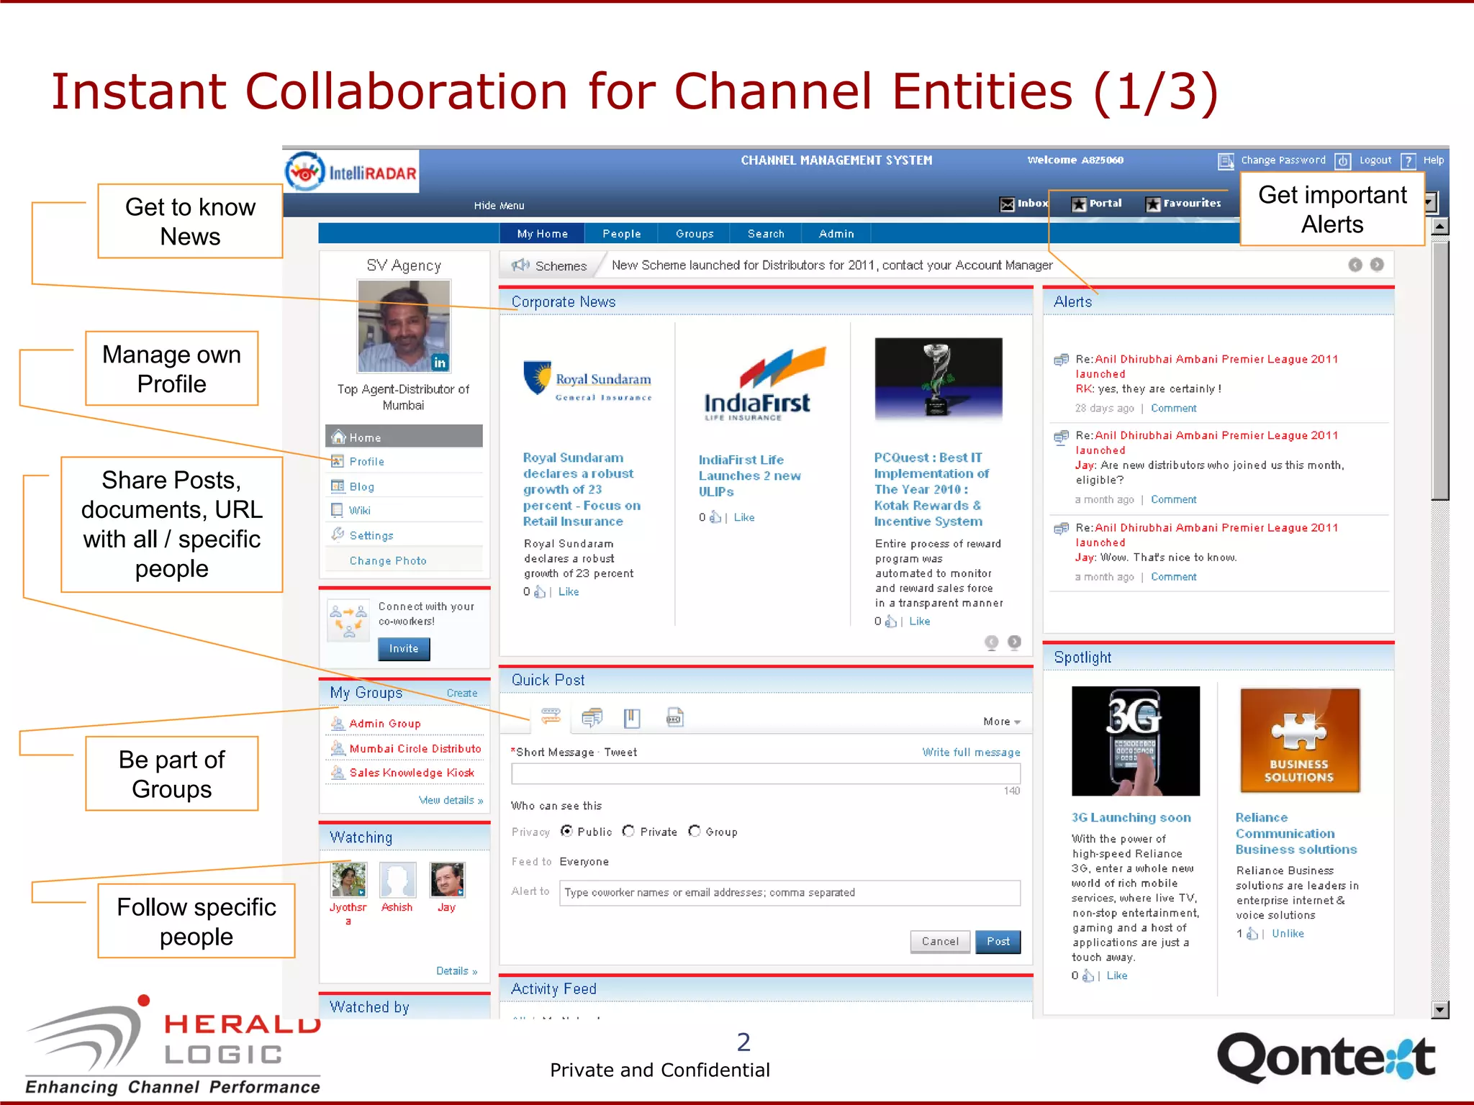Select the Group privacy radio button

tap(694, 832)
